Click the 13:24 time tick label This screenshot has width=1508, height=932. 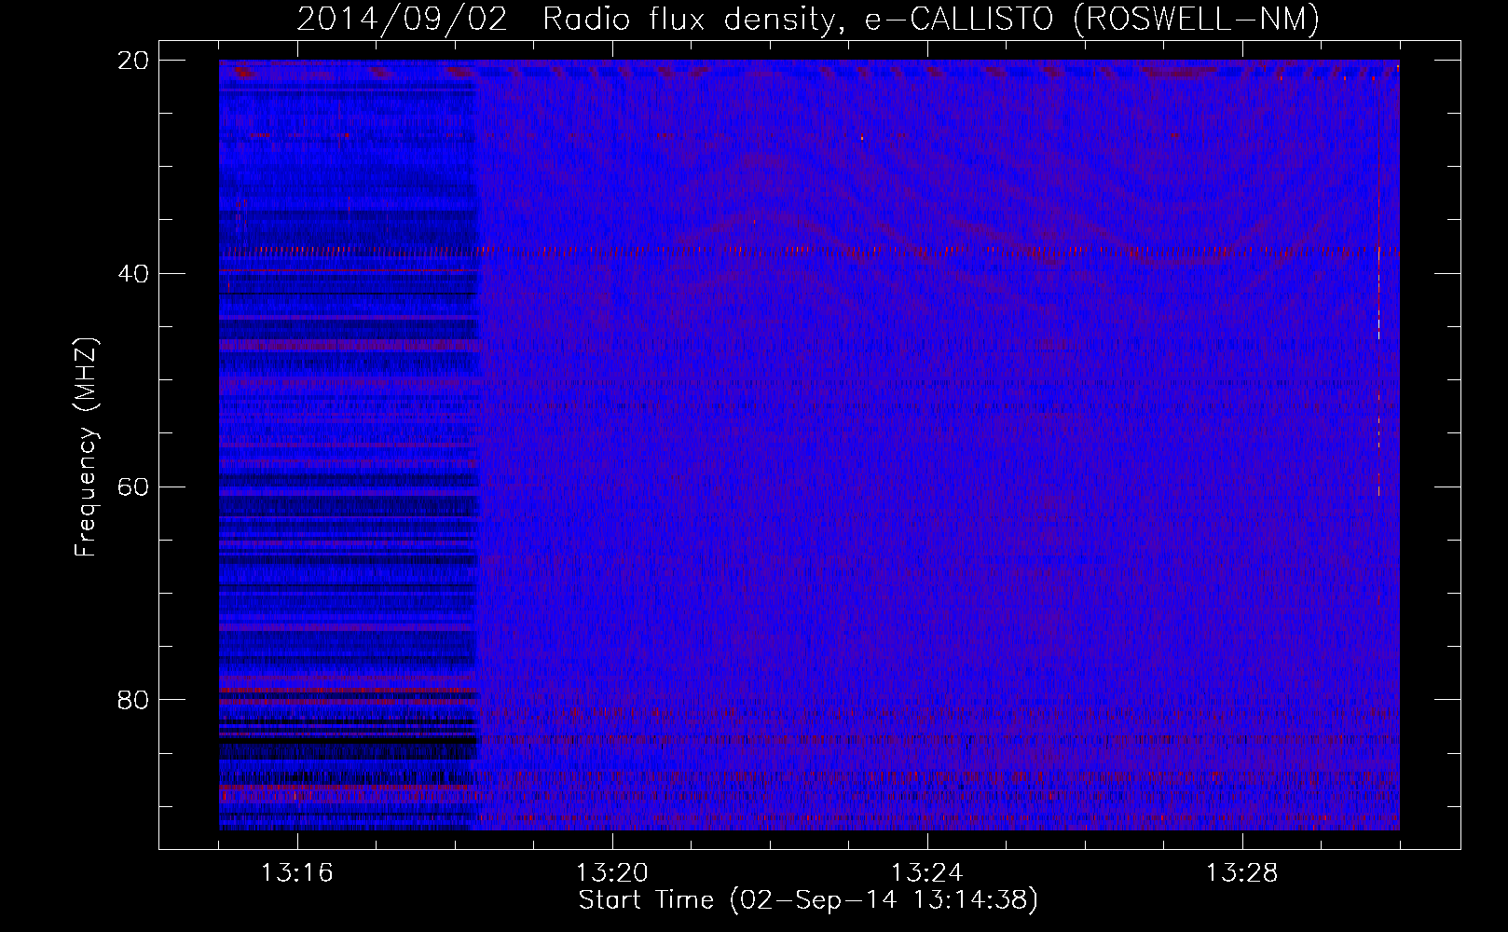[926, 873]
